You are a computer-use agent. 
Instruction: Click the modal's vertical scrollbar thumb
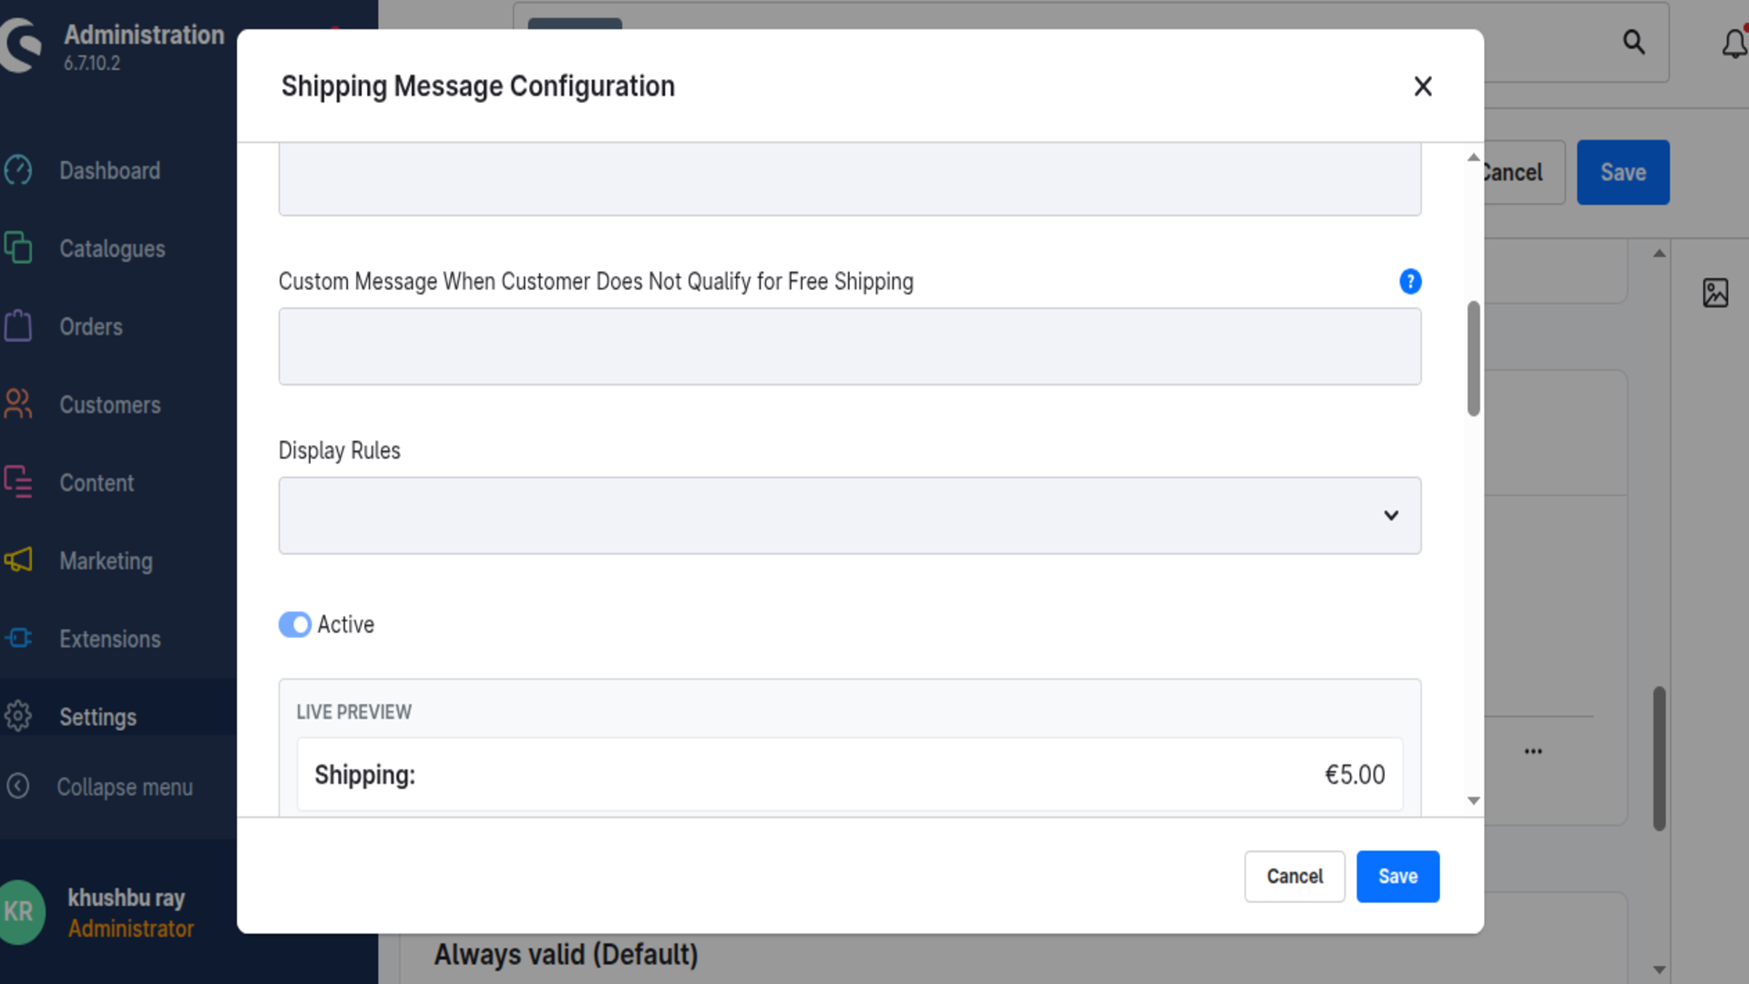coord(1473,358)
